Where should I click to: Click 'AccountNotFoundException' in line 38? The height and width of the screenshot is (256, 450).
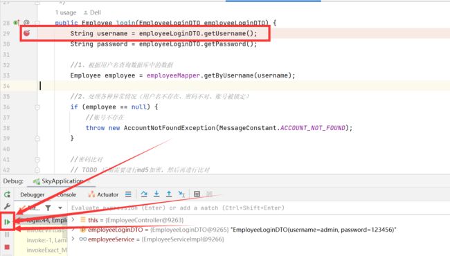click(170, 128)
